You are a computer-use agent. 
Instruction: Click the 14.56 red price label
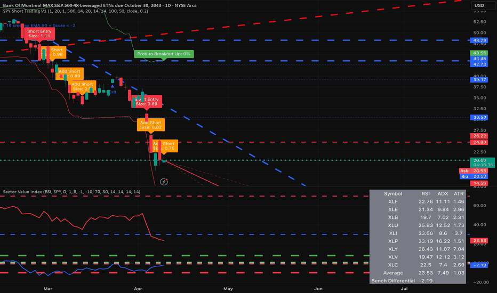[479, 183]
